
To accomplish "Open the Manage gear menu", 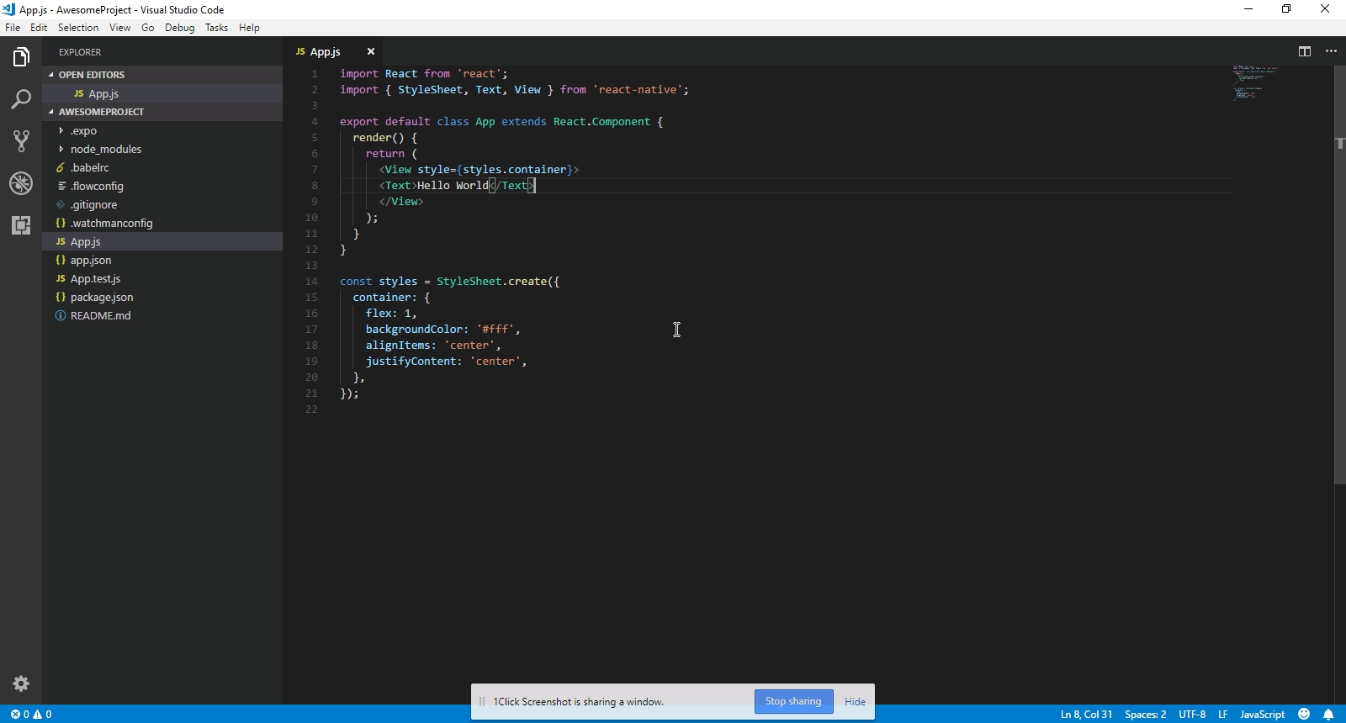I will tap(21, 683).
